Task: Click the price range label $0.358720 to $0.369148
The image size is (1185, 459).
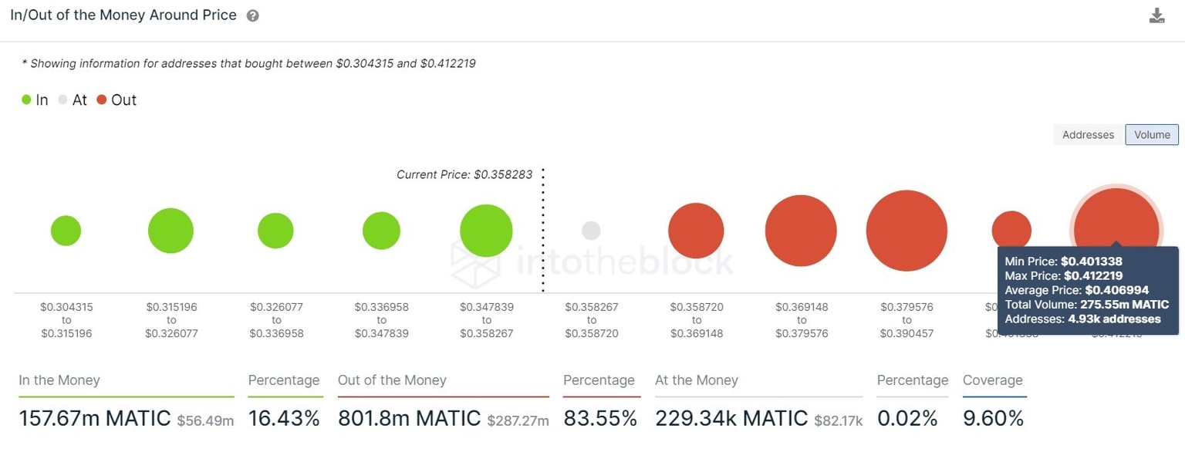Action: click(697, 319)
